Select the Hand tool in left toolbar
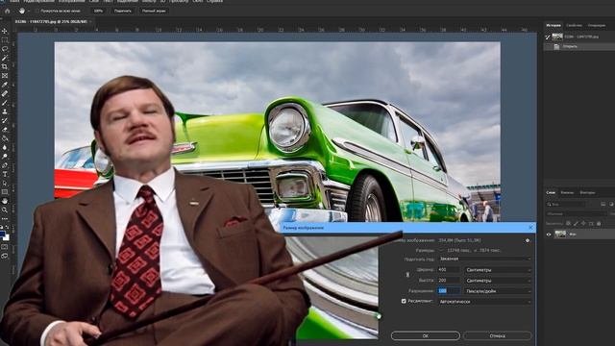Viewport: 615px width, 346px height. (5, 201)
